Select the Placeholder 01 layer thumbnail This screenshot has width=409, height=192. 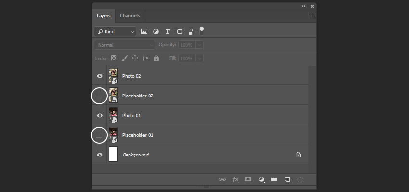[x=113, y=135]
